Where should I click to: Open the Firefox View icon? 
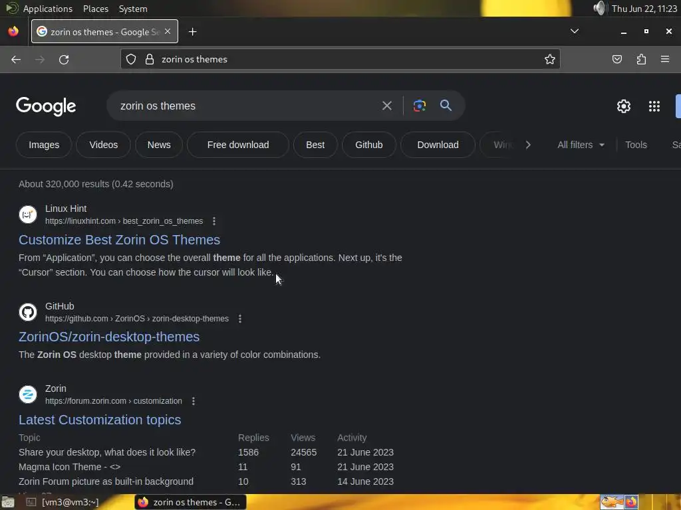[x=13, y=31]
